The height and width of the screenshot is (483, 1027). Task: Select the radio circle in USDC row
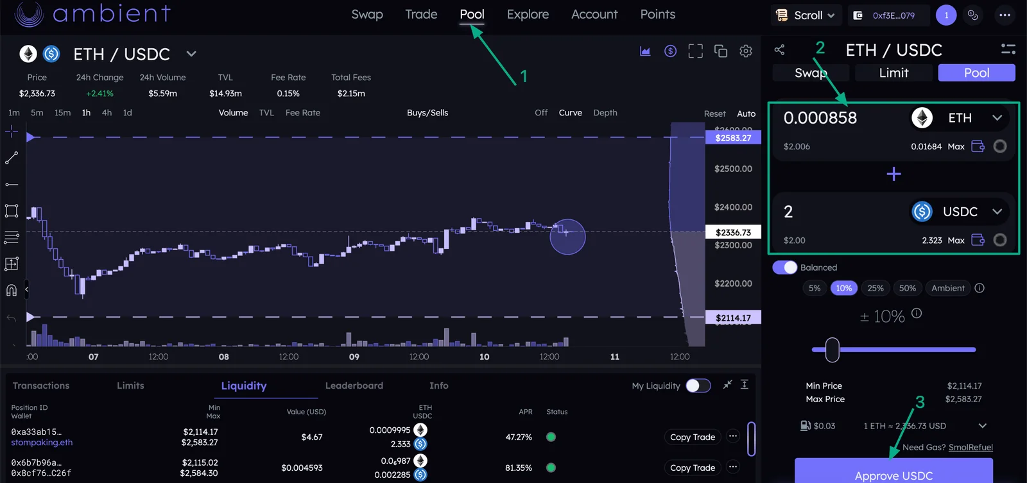(x=1000, y=240)
